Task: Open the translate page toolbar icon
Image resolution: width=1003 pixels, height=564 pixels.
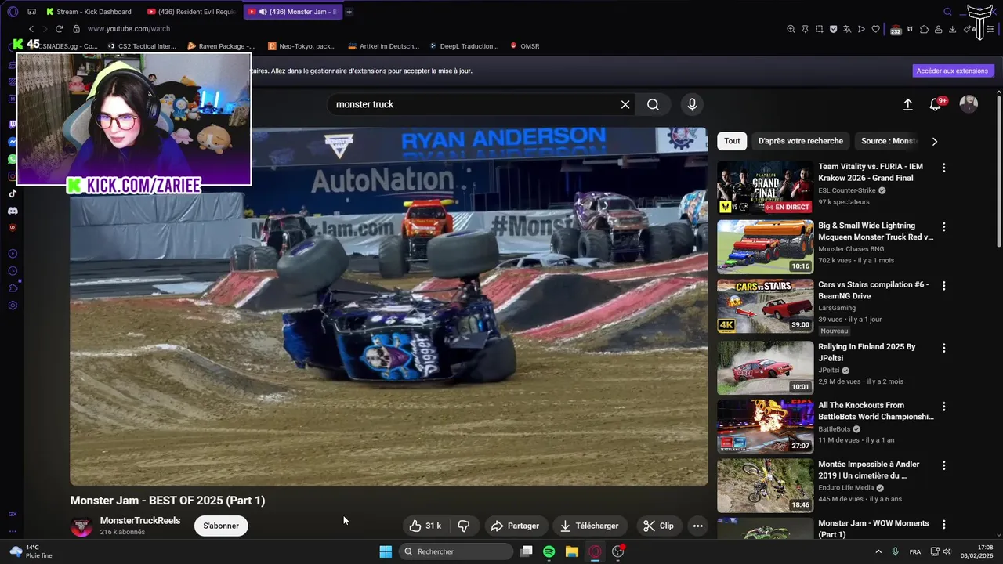Action: point(847,29)
